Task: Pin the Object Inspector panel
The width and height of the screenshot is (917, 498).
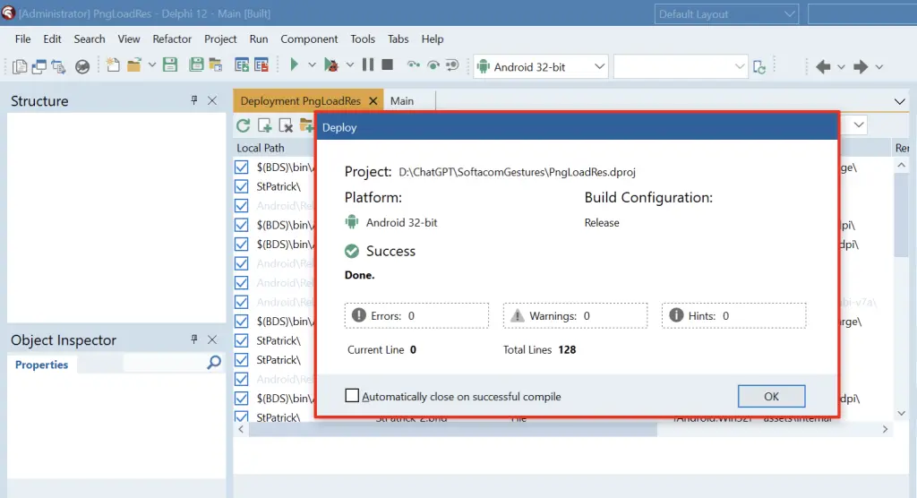Action: tap(193, 339)
